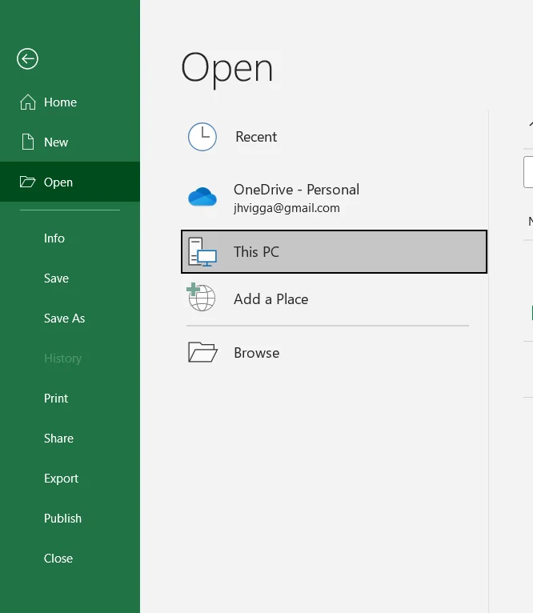Open the Share options

(70, 439)
